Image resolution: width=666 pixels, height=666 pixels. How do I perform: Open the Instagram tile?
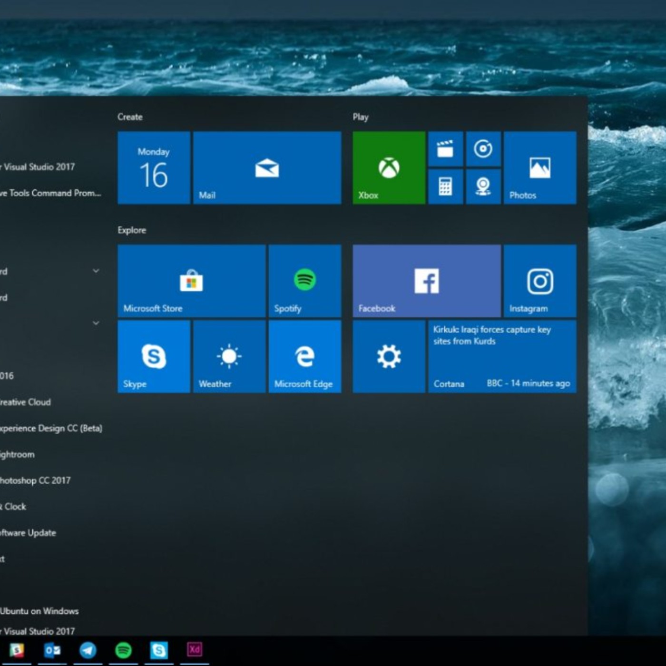[x=540, y=281]
